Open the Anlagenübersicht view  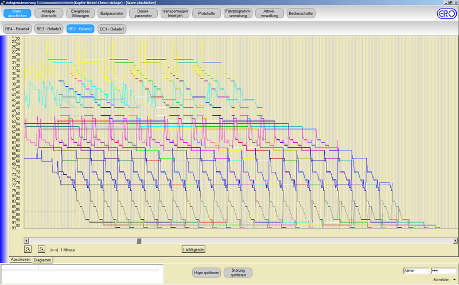click(x=49, y=13)
